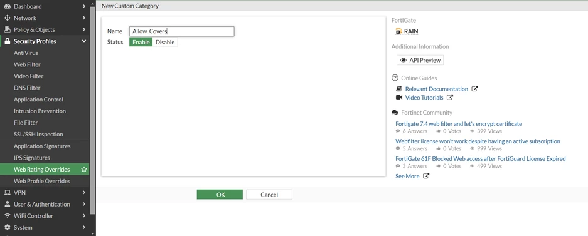Click the WiFi Controller signal icon
Screen dimensions: 588x236
point(7,216)
